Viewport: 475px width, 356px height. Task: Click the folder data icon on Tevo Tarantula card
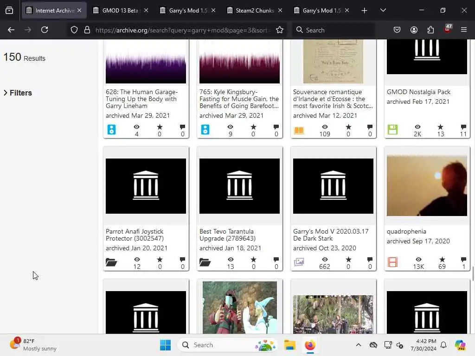(205, 262)
